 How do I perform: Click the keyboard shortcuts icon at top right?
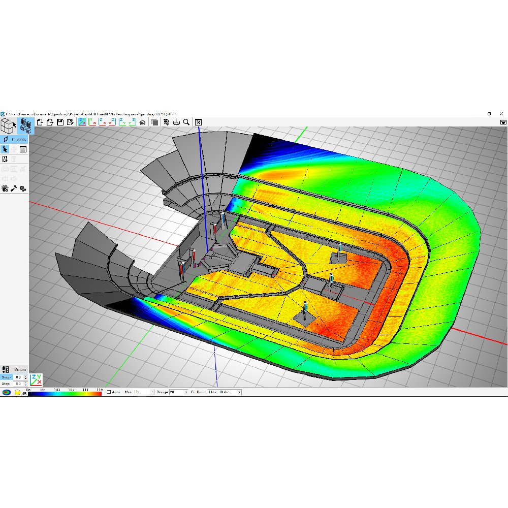pyautogui.click(x=503, y=122)
